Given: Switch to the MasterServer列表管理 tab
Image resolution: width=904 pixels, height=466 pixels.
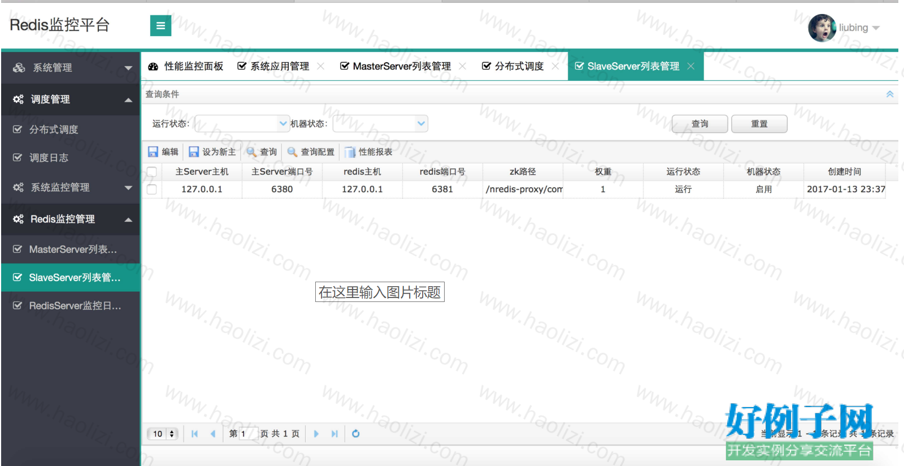Looking at the screenshot, I should tap(395, 66).
